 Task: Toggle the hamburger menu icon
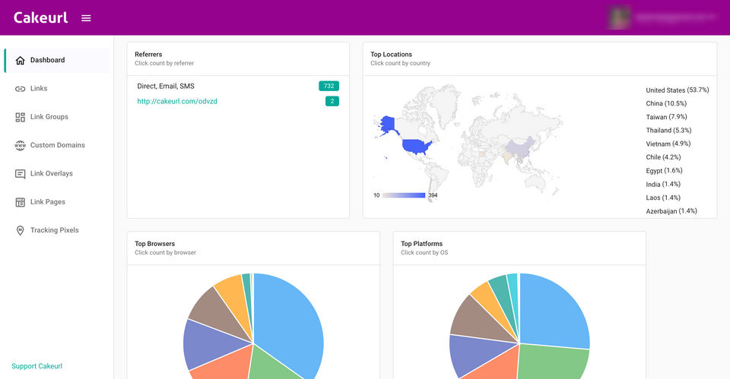tap(86, 18)
